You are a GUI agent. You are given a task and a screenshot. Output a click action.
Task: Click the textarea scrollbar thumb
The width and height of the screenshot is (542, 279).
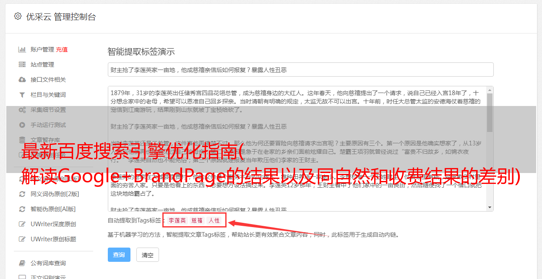490,113
